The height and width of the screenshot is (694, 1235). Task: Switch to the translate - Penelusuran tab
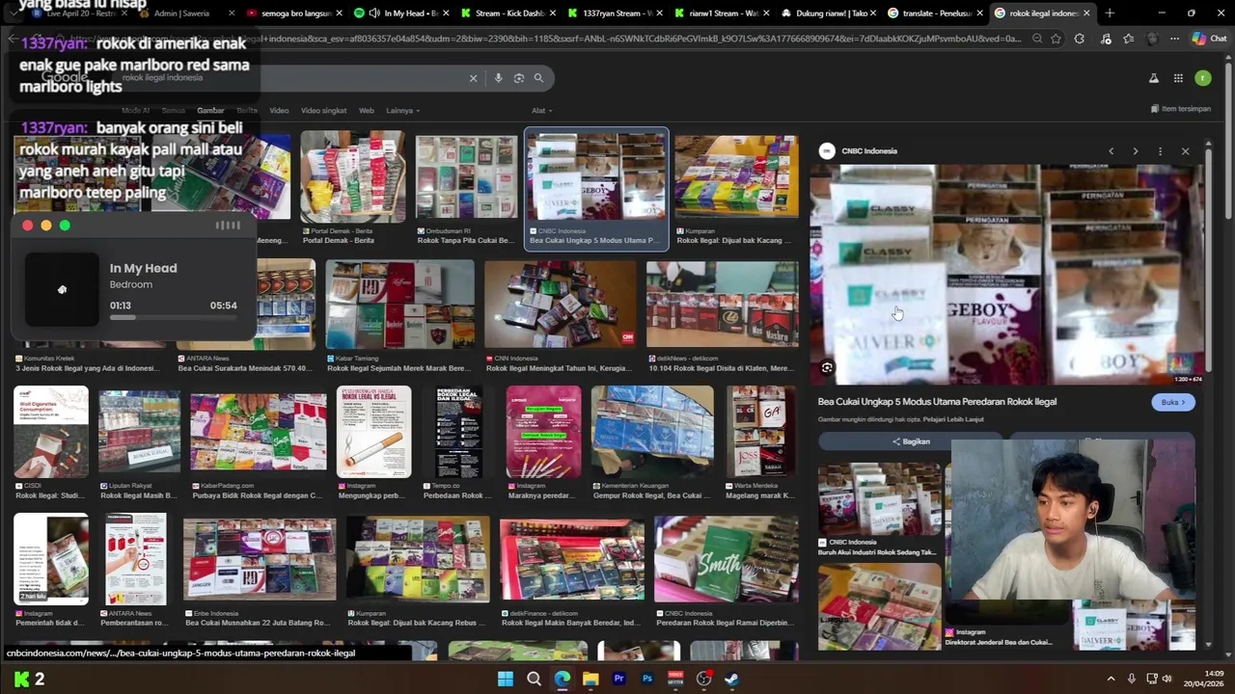pyautogui.click(x=935, y=13)
